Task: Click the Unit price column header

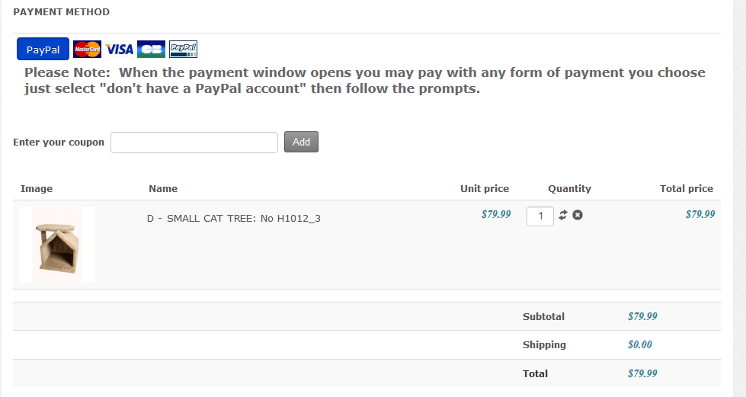Action: point(485,189)
